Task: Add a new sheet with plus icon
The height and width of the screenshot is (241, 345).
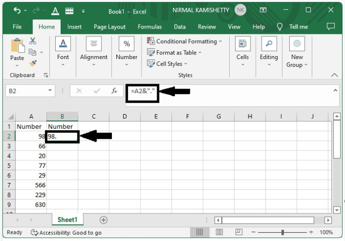Action: (103, 220)
